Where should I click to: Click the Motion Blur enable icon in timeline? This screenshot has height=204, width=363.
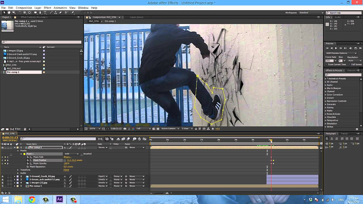click(x=128, y=139)
